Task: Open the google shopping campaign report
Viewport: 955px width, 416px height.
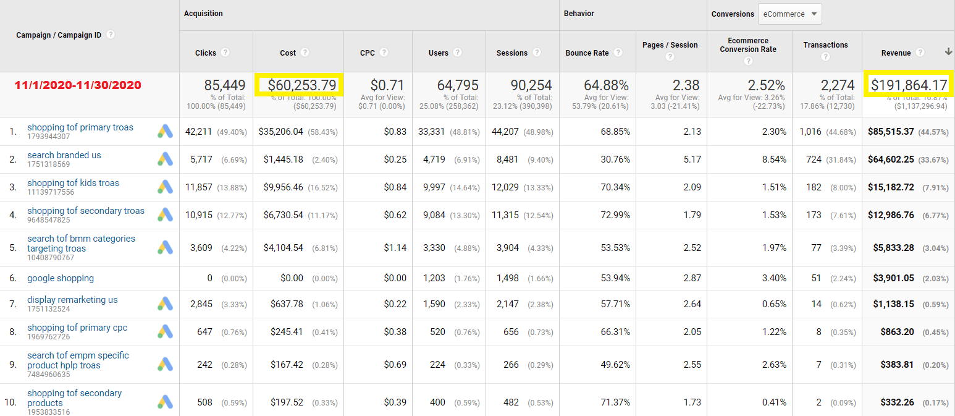Action: pyautogui.click(x=60, y=278)
